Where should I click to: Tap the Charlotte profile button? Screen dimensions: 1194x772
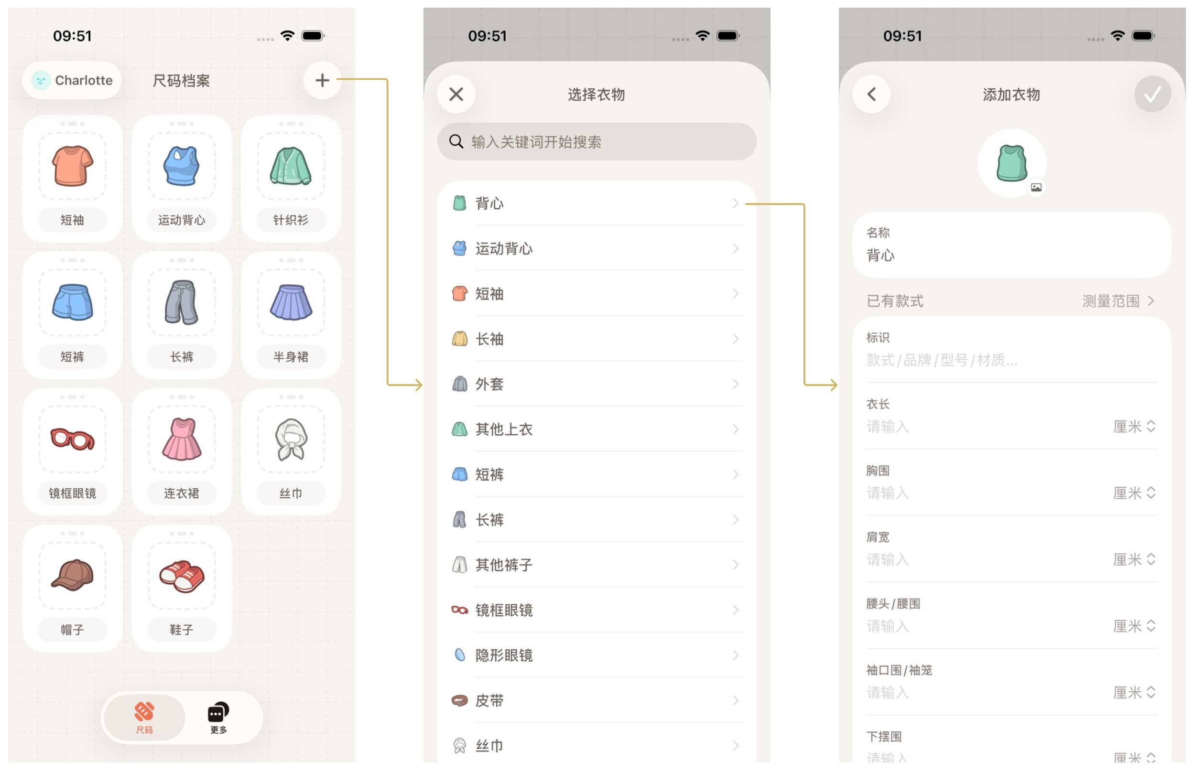coord(72,80)
